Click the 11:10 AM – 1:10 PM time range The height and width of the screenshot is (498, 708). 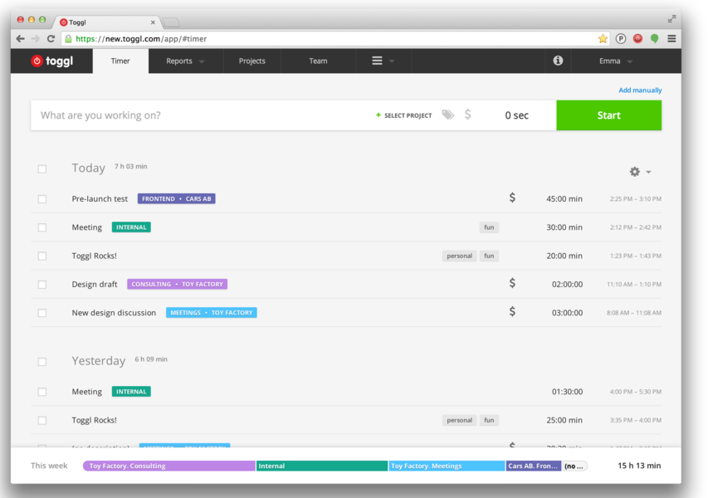(634, 284)
